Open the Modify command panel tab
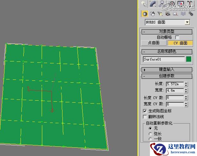 pos(153,4)
